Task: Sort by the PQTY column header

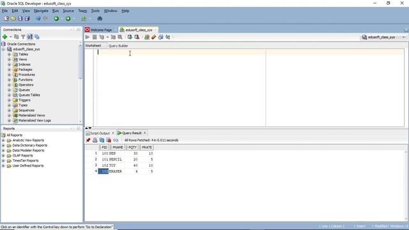Action: click(132, 148)
